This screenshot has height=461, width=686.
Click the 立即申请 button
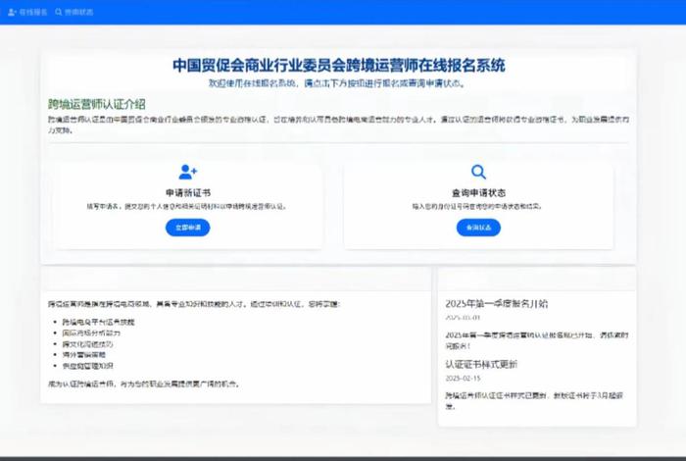click(188, 228)
